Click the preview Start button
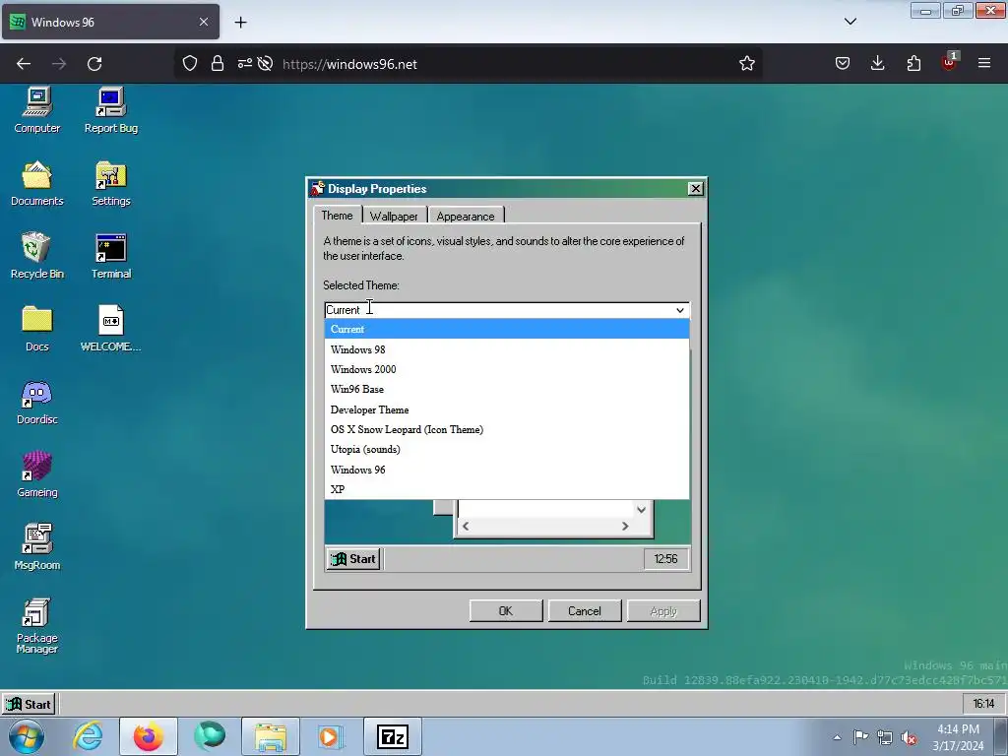The image size is (1008, 756). 353,559
